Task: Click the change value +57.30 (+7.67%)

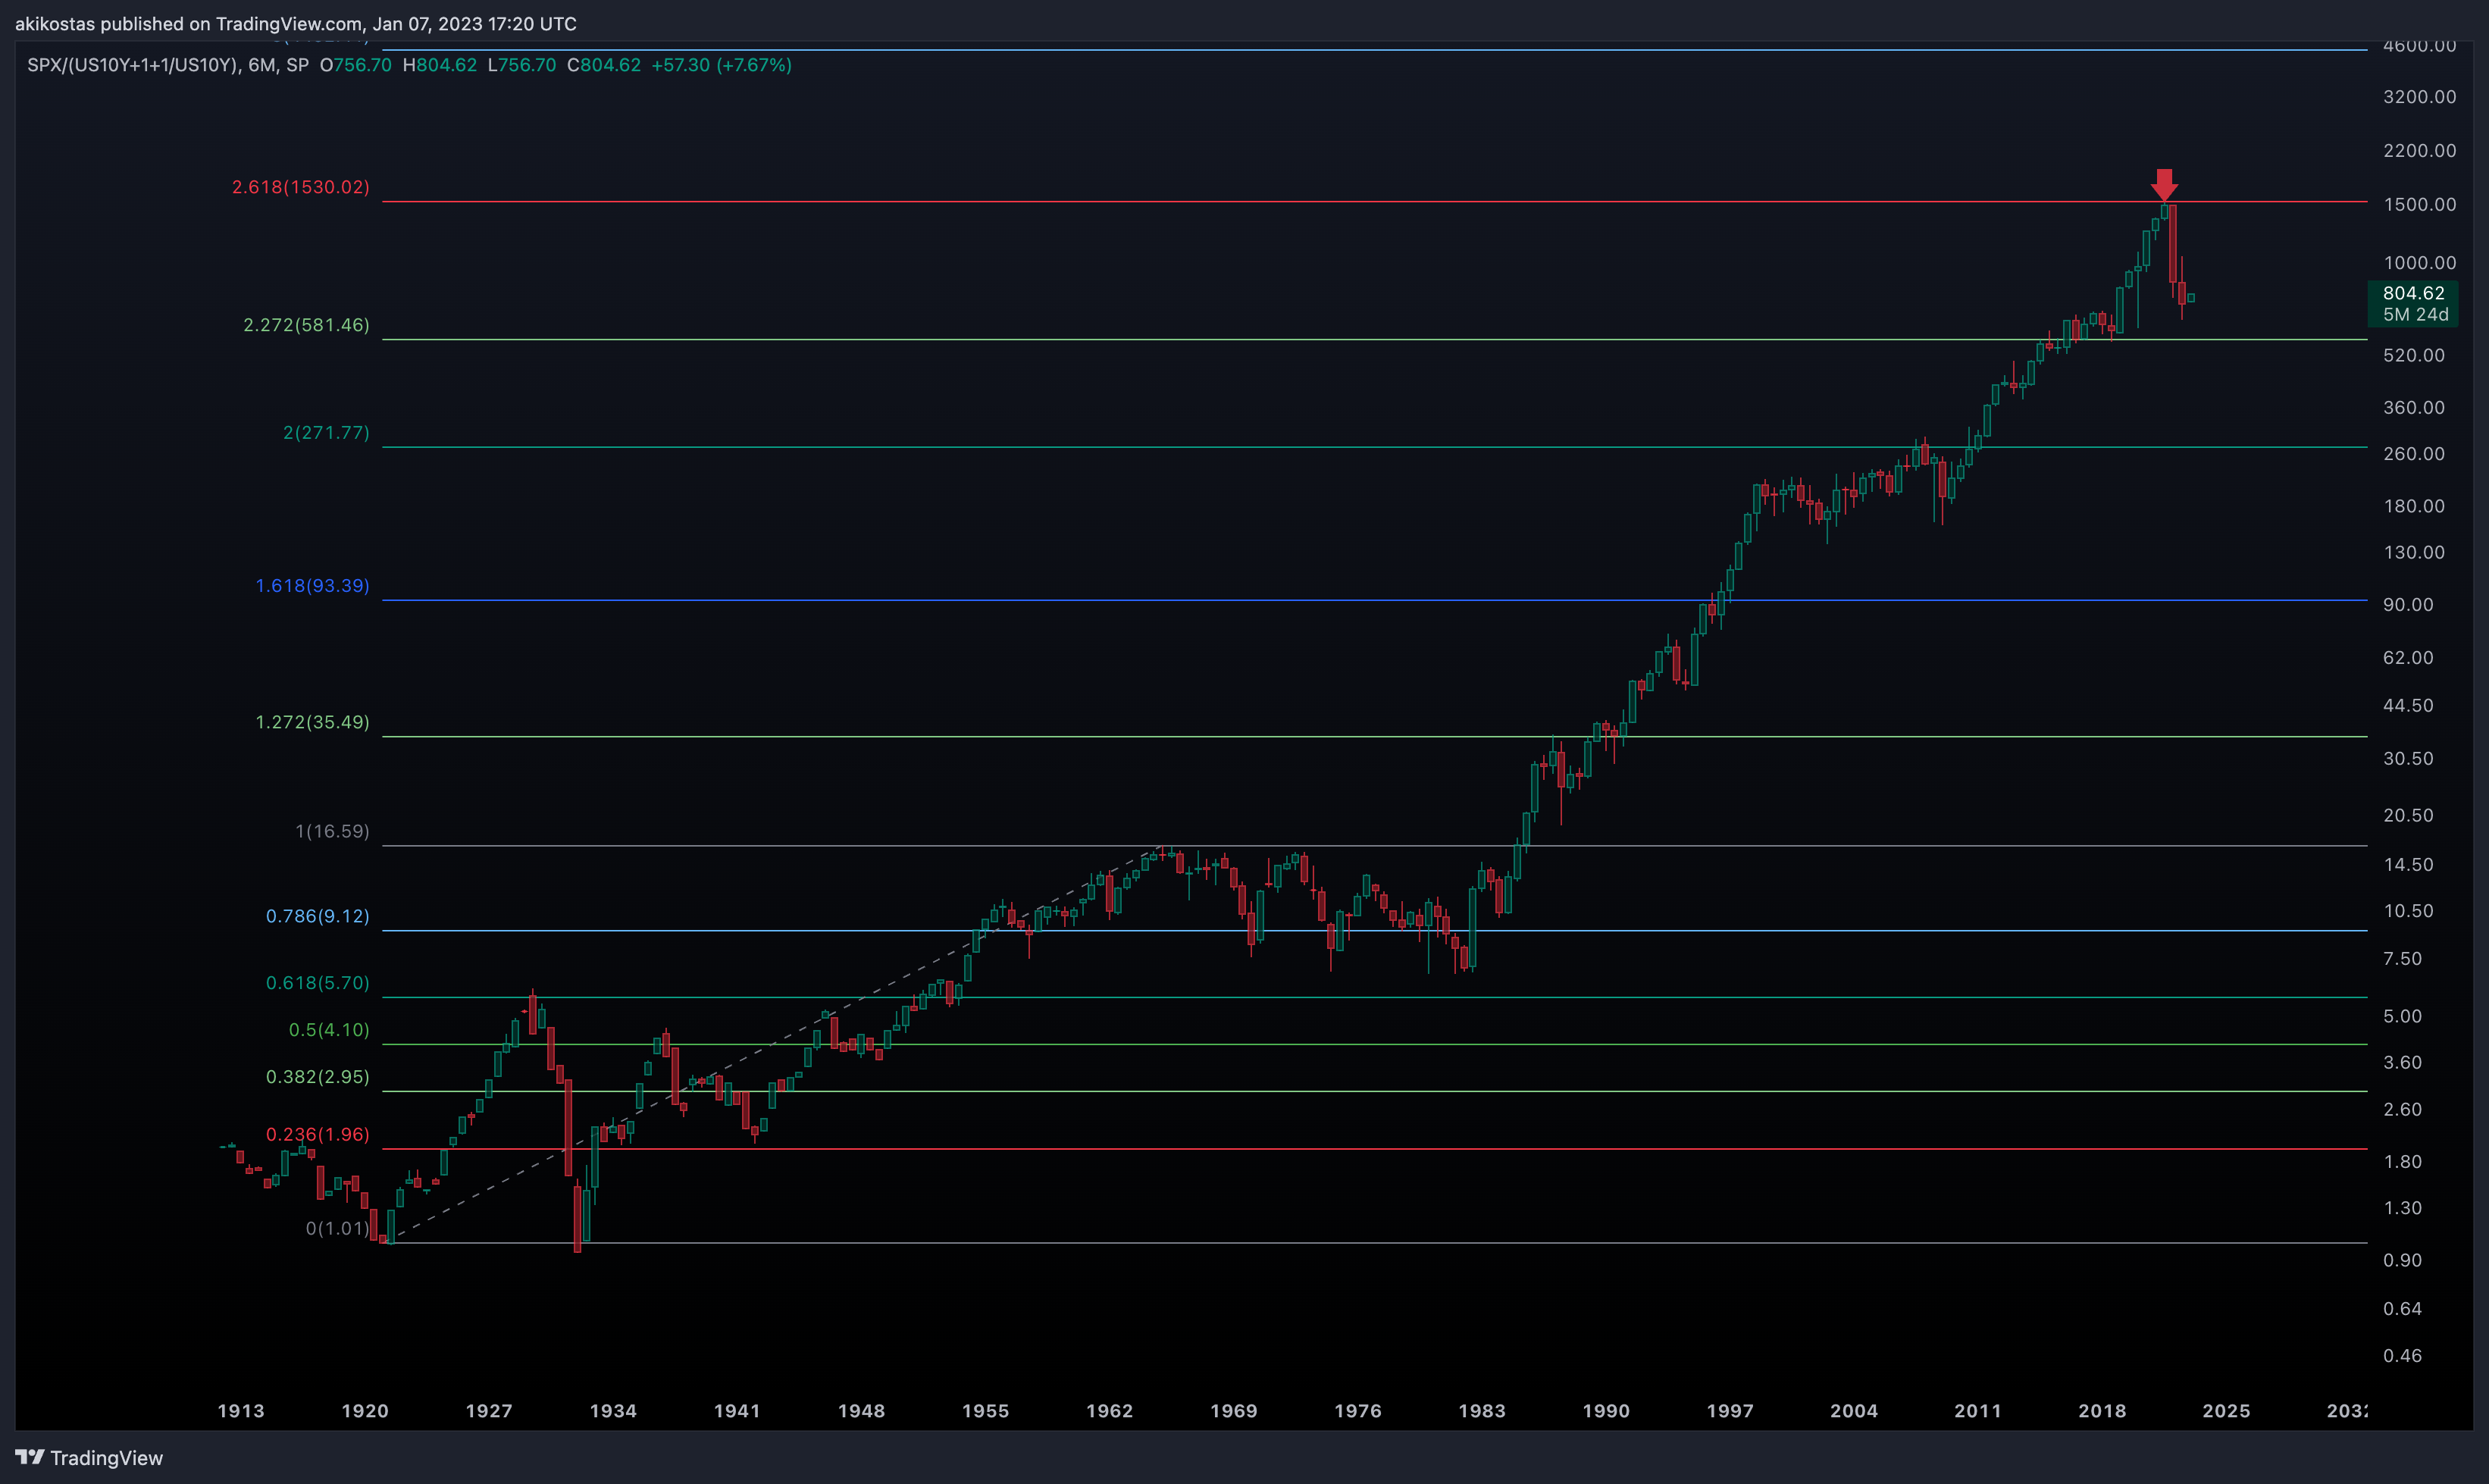Action: tap(721, 65)
